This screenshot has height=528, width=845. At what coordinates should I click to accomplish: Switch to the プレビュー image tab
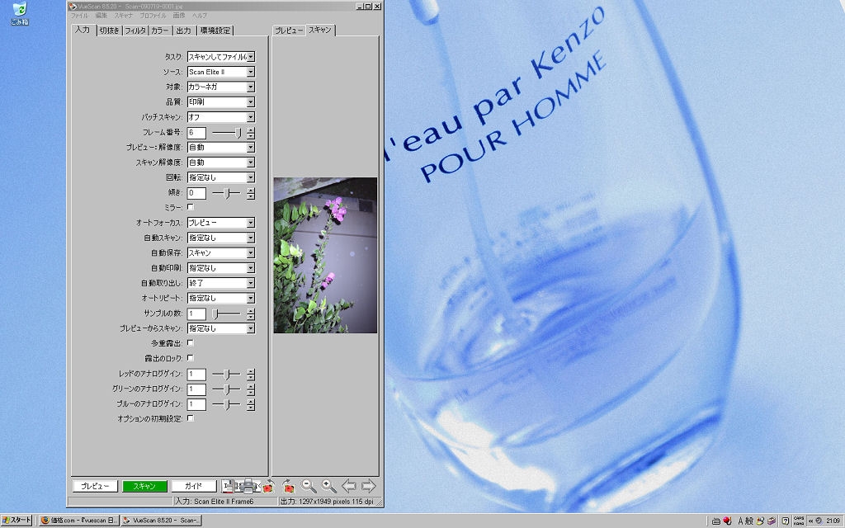tap(289, 31)
